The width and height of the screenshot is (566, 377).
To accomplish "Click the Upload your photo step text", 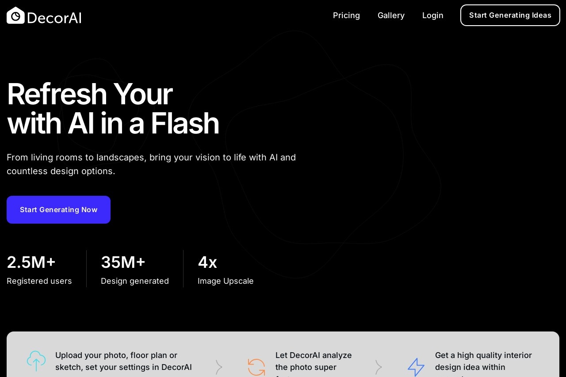I will click(x=123, y=361).
